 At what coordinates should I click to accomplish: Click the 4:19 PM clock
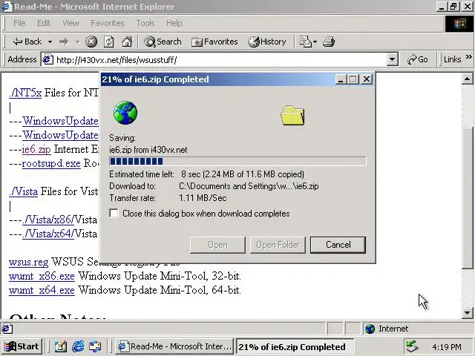click(447, 347)
